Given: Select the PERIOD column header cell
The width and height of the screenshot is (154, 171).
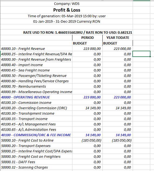Looking at the screenshot, I should tap(87, 38).
